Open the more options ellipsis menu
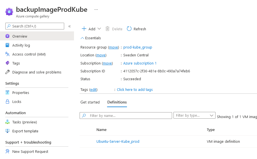 (x=96, y=10)
